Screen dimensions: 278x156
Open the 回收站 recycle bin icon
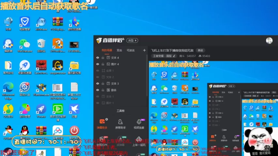pyautogui.click(x=41, y=45)
